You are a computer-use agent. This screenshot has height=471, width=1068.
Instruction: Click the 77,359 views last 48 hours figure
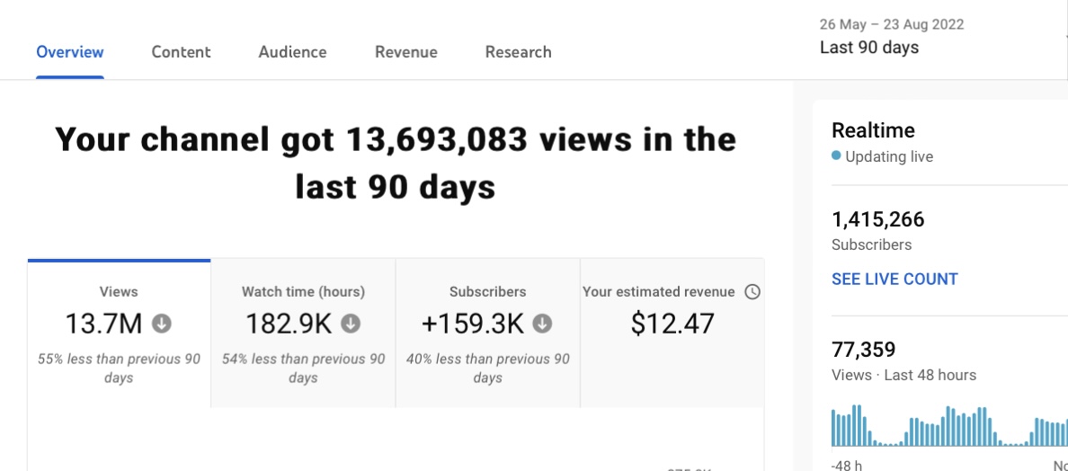864,350
